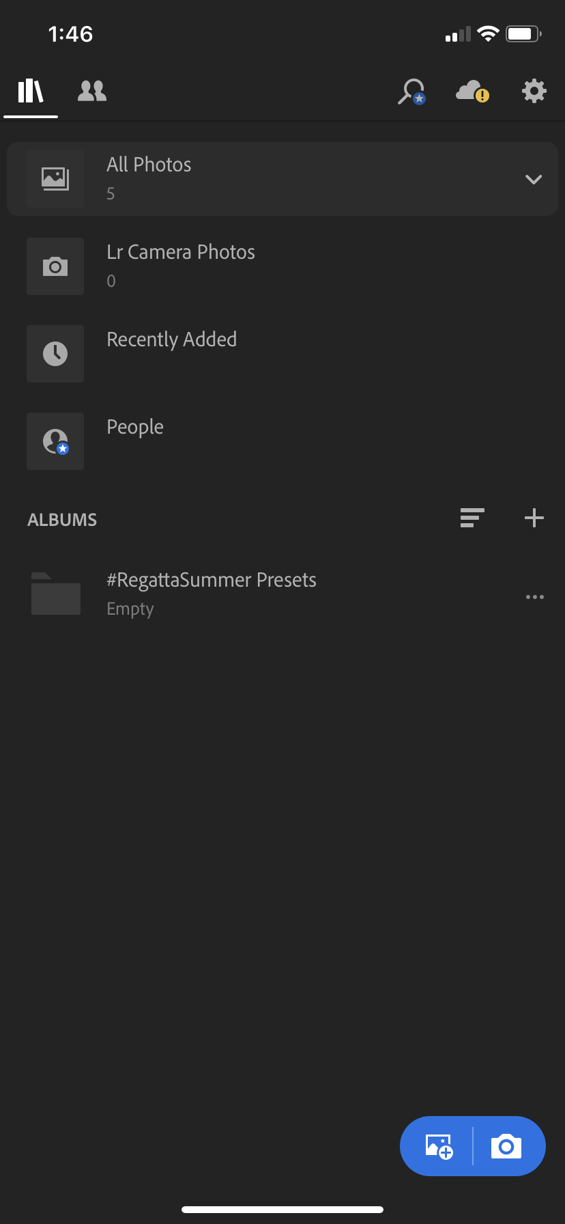Open cloud sync status icon

(x=472, y=91)
